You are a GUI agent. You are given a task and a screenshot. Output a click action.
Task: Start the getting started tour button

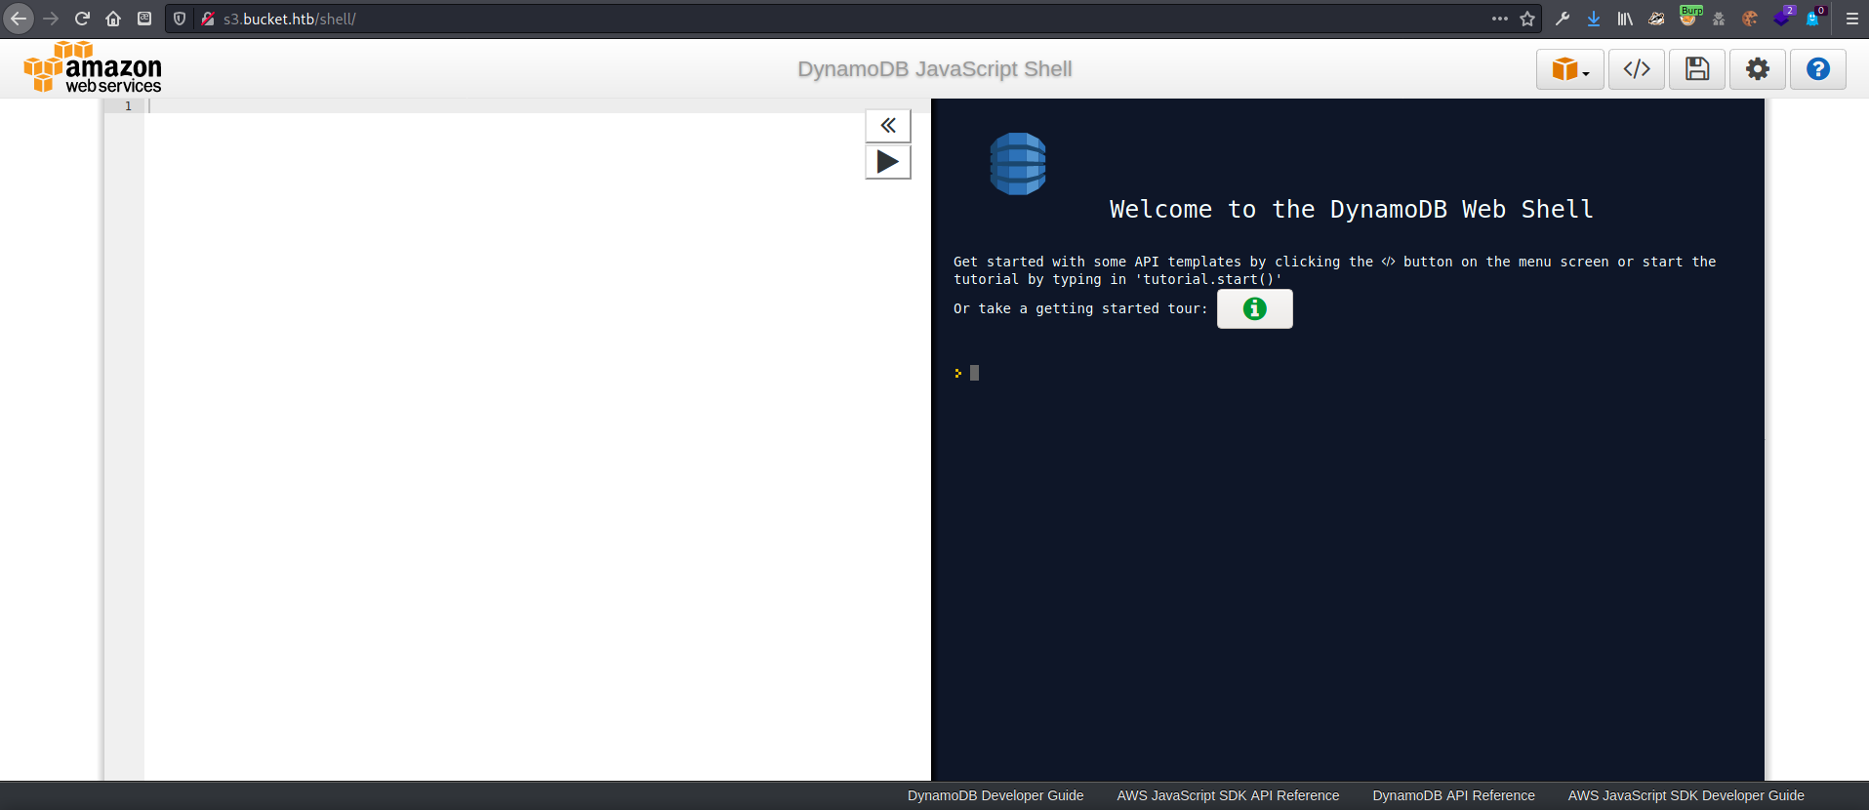click(1255, 308)
